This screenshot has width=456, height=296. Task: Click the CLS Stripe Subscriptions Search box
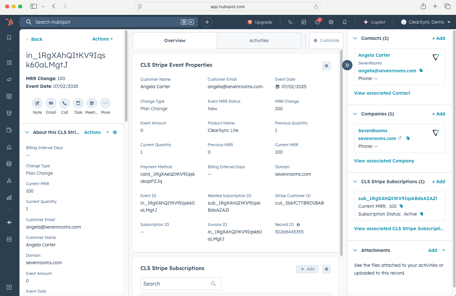(181, 284)
